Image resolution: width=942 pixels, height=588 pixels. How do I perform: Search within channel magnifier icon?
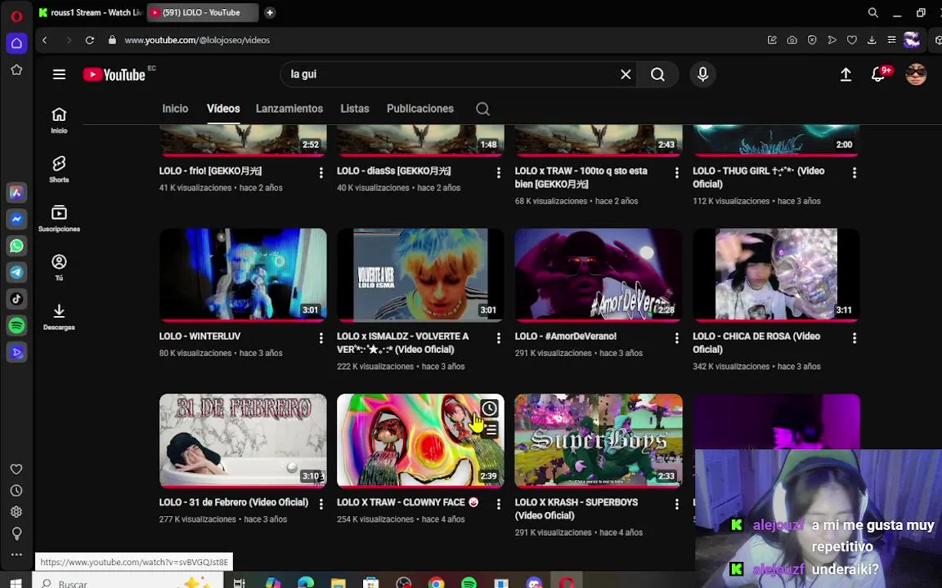coord(482,109)
